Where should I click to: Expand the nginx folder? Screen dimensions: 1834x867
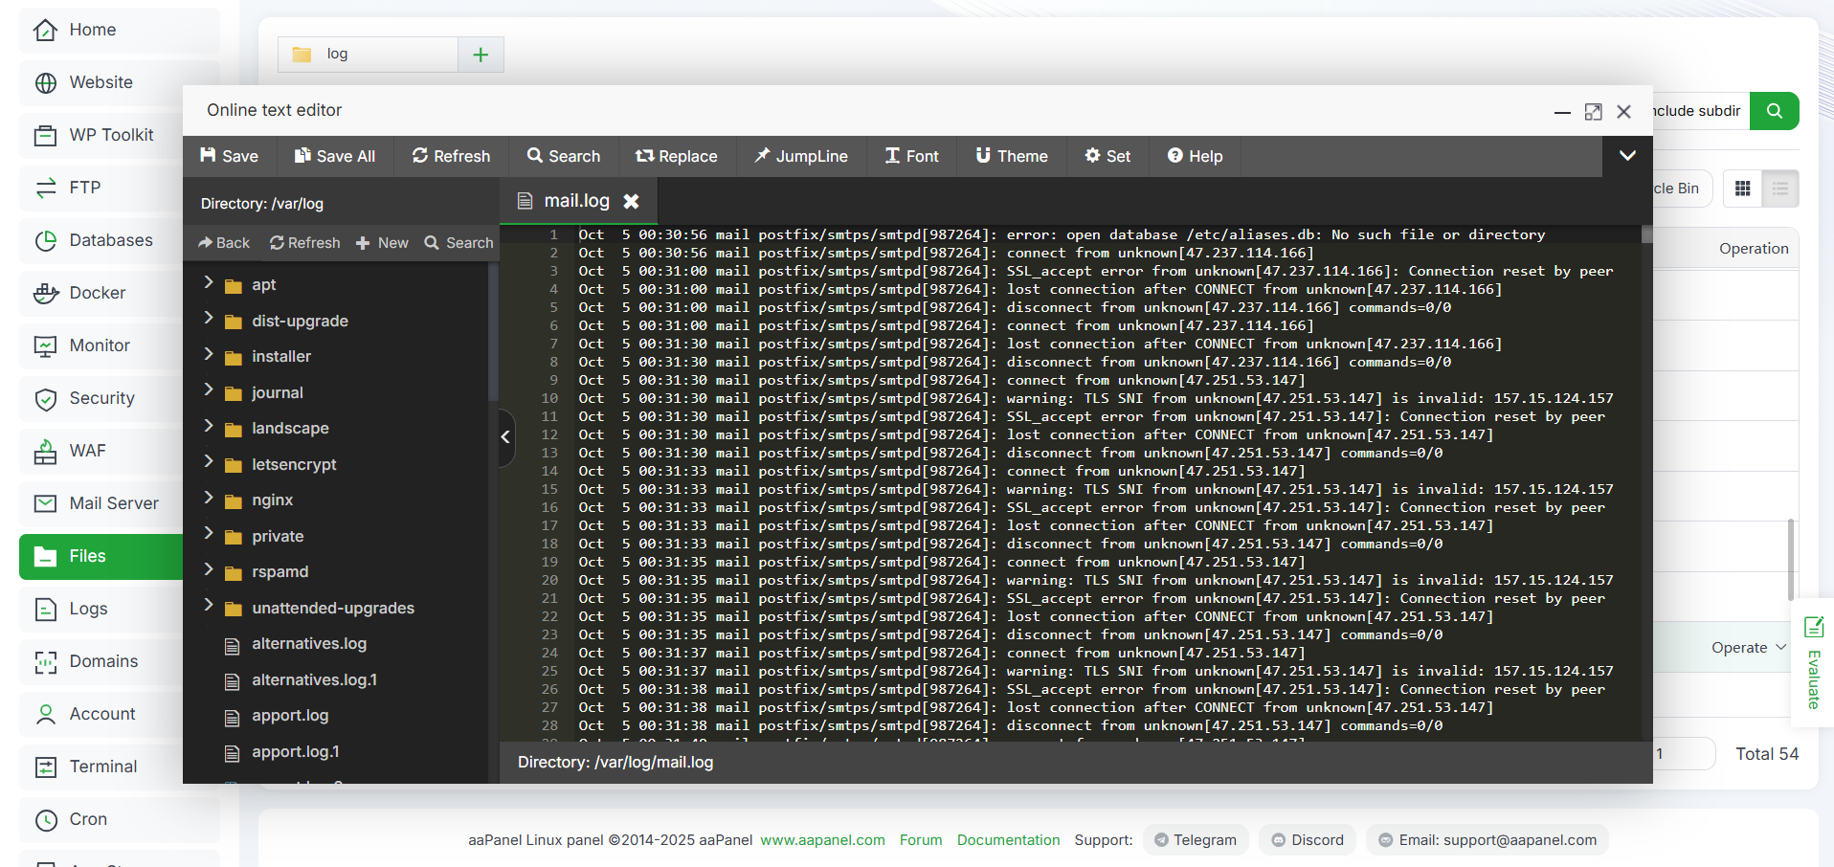coord(208,498)
